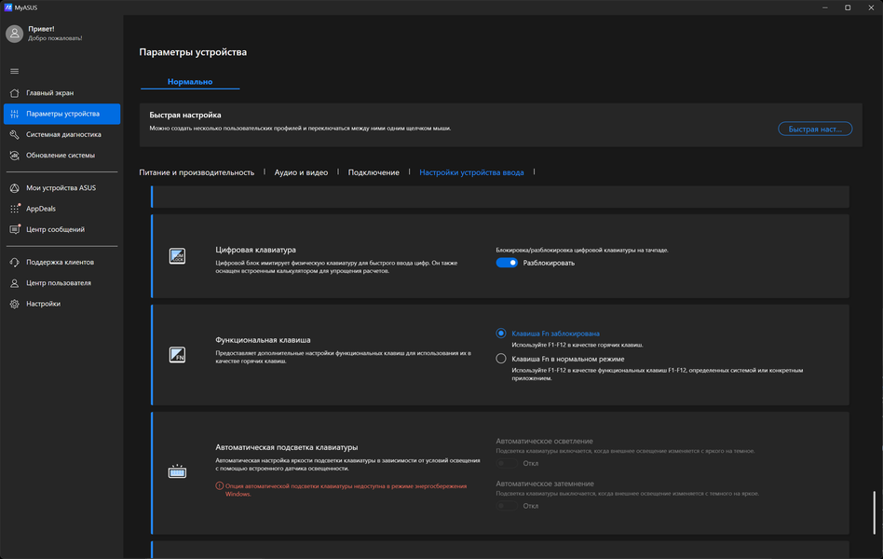Toggle the Автоматическое затемнение switch
The height and width of the screenshot is (559, 883).
coord(507,506)
